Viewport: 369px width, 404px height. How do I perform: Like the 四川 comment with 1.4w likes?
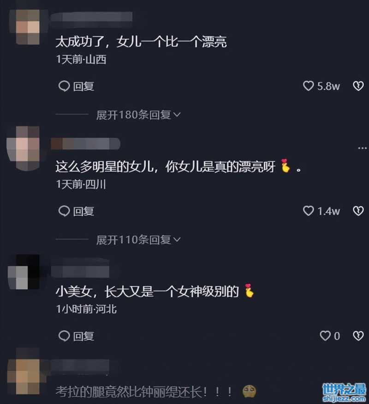308,211
